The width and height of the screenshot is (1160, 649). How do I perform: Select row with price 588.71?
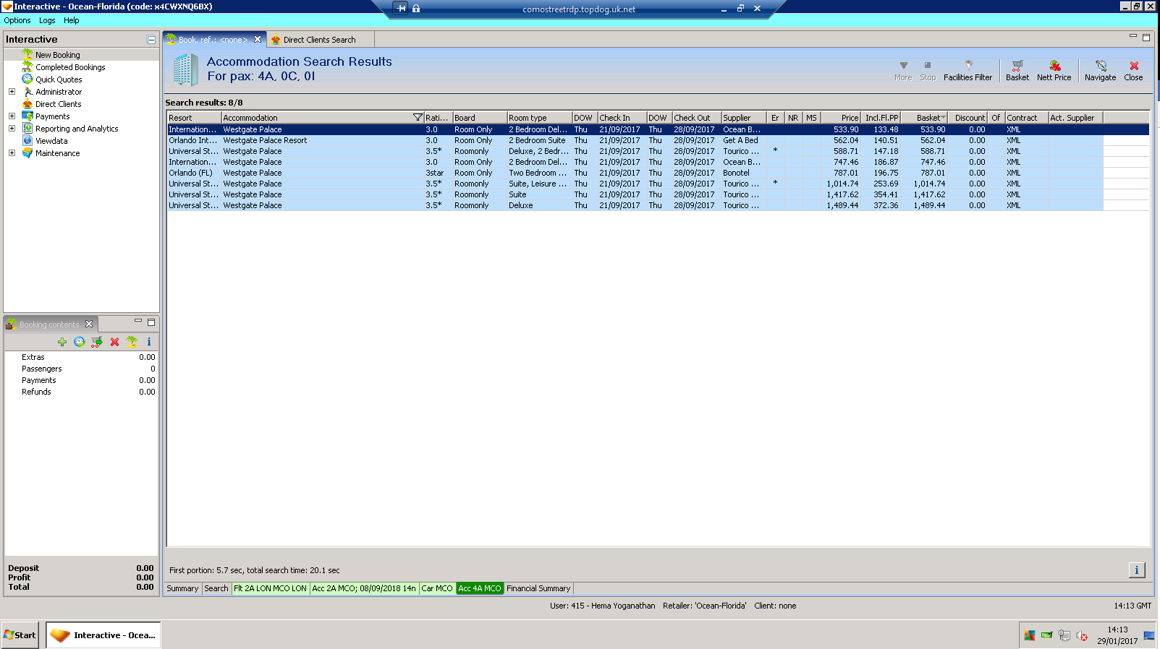635,151
